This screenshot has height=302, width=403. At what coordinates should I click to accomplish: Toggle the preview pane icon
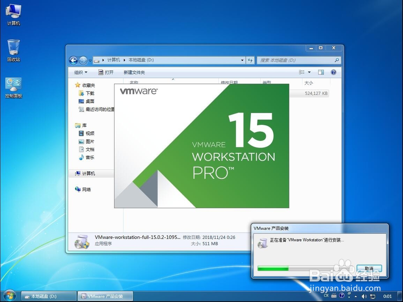tap(321, 72)
